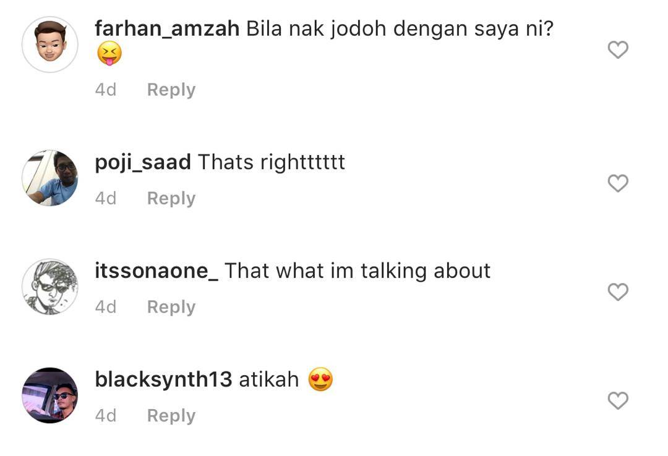Tap heart icon on poji_saad's comment
668x456 pixels.
[618, 183]
